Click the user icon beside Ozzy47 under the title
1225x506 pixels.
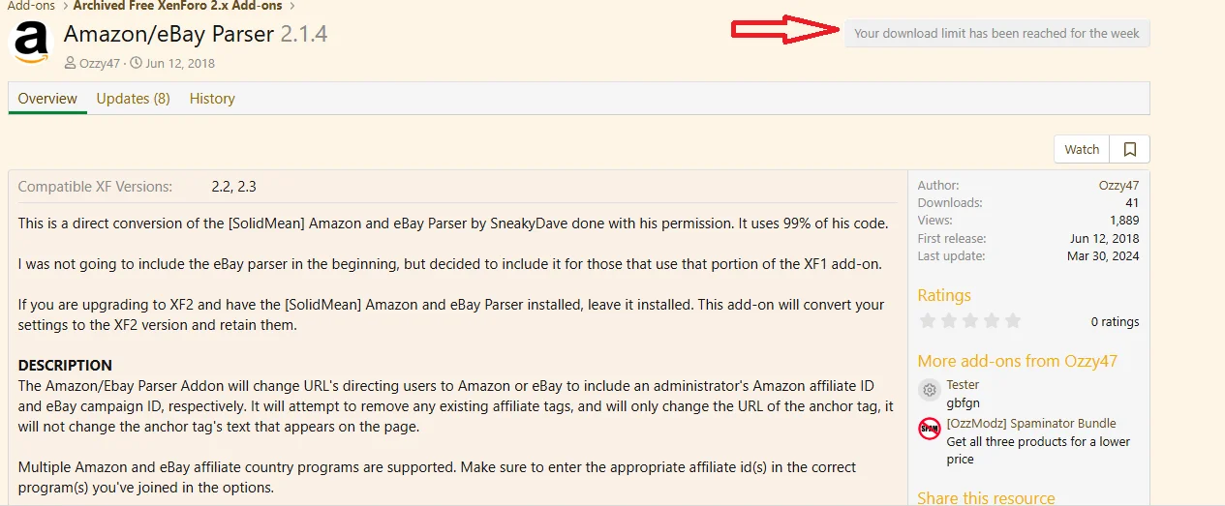coord(71,64)
